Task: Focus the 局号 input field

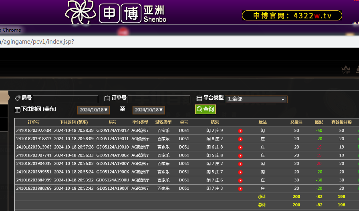Action: click(65, 99)
